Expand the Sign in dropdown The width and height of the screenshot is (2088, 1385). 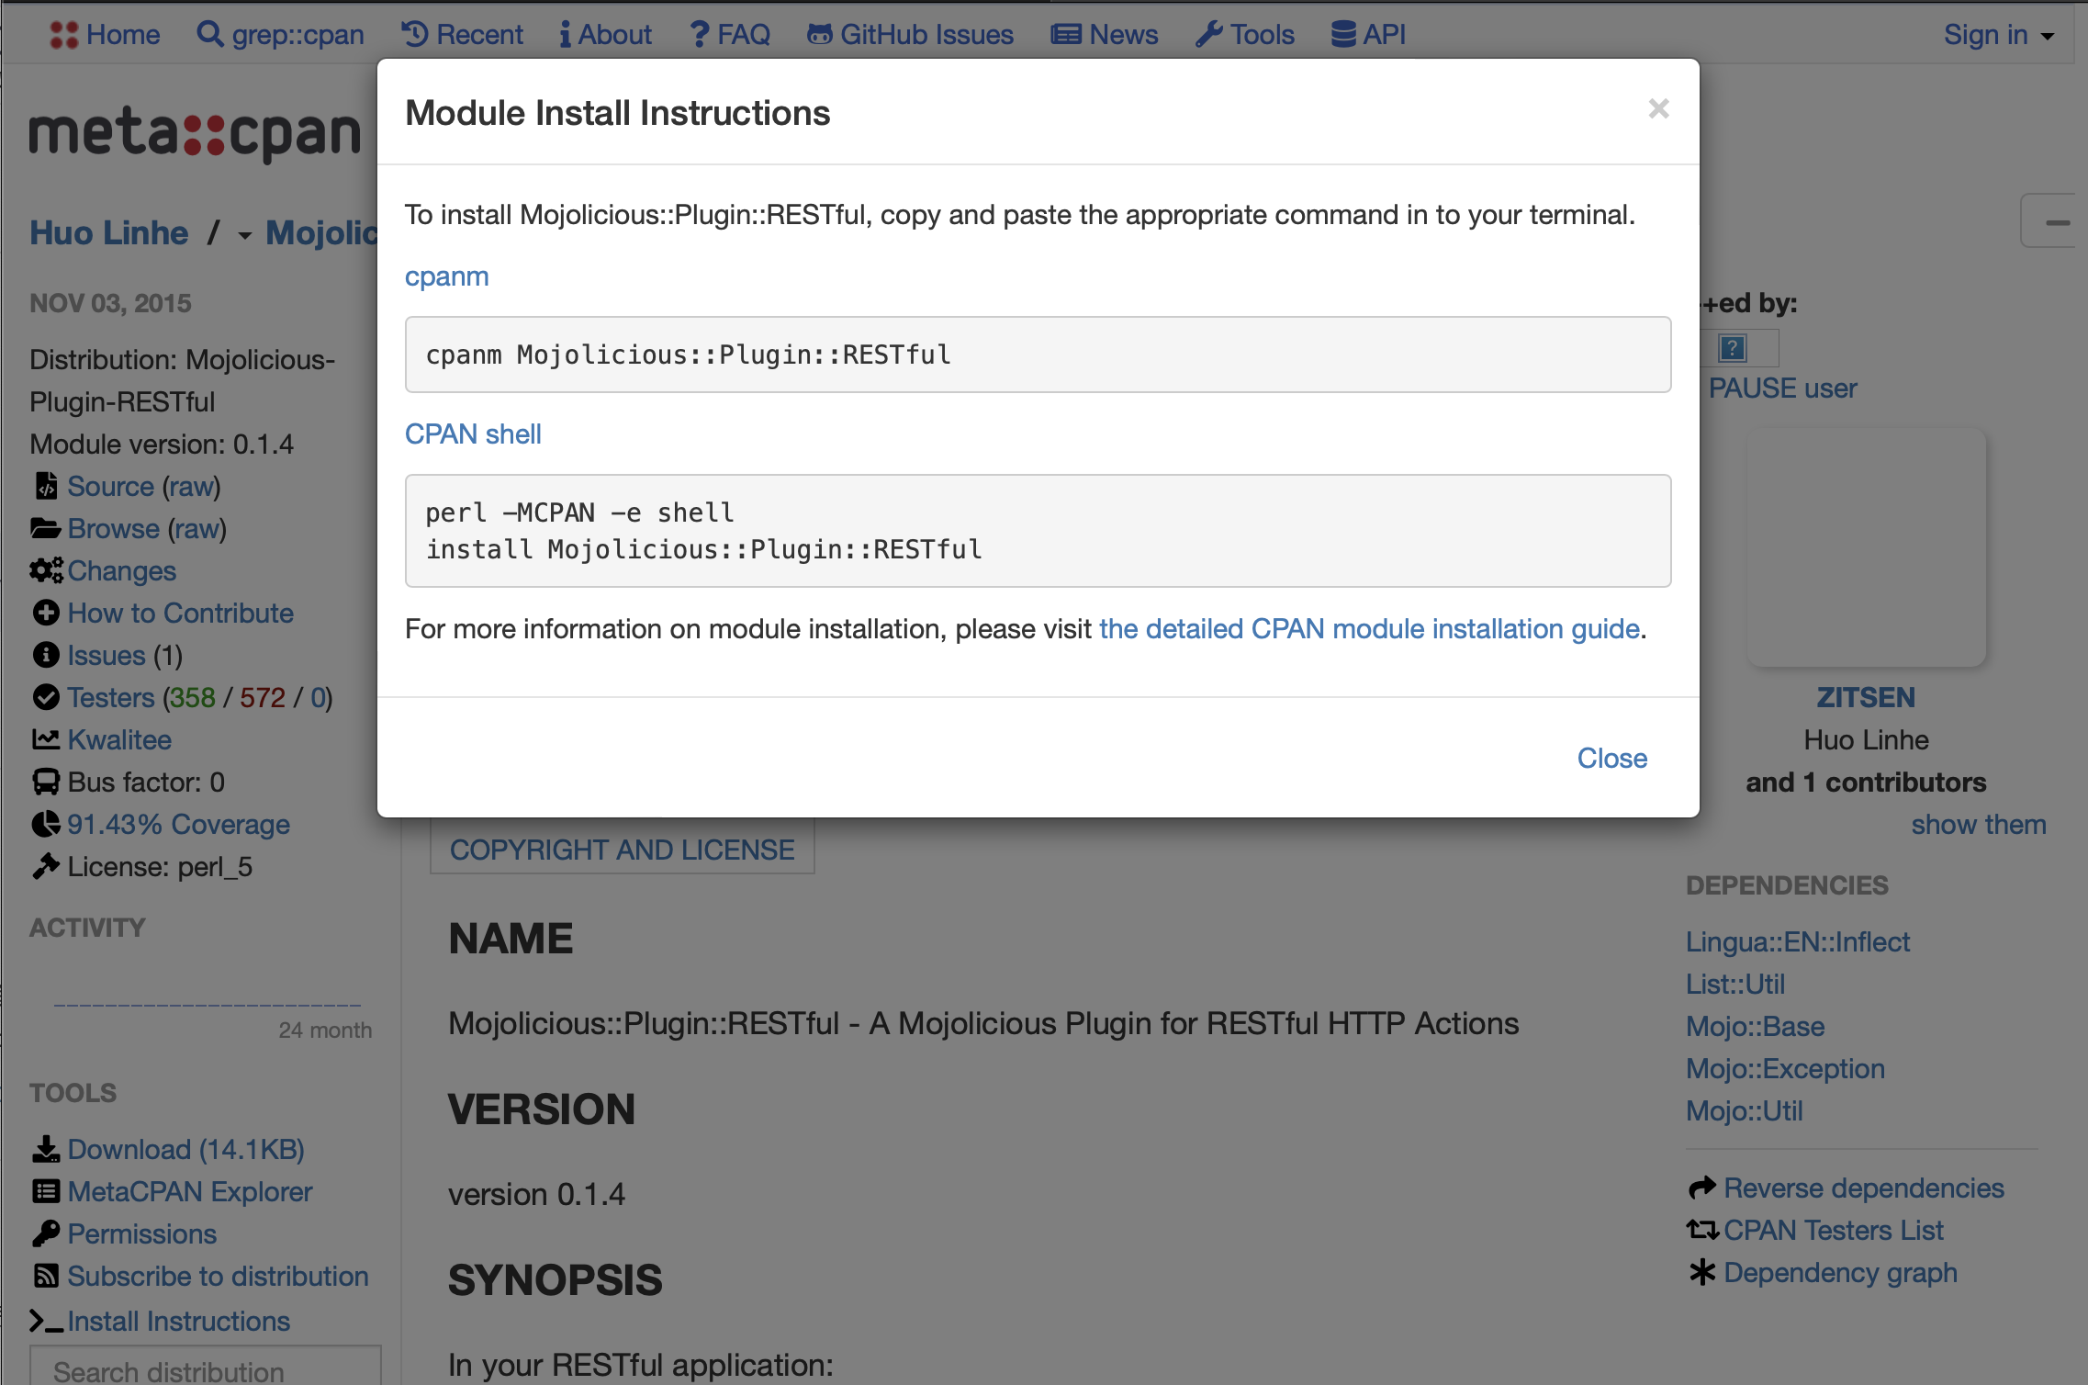1998,35
